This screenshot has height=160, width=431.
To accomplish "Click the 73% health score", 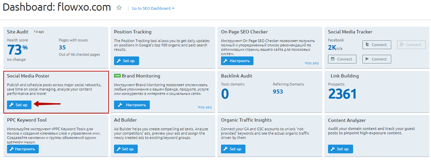I will coord(17,50).
